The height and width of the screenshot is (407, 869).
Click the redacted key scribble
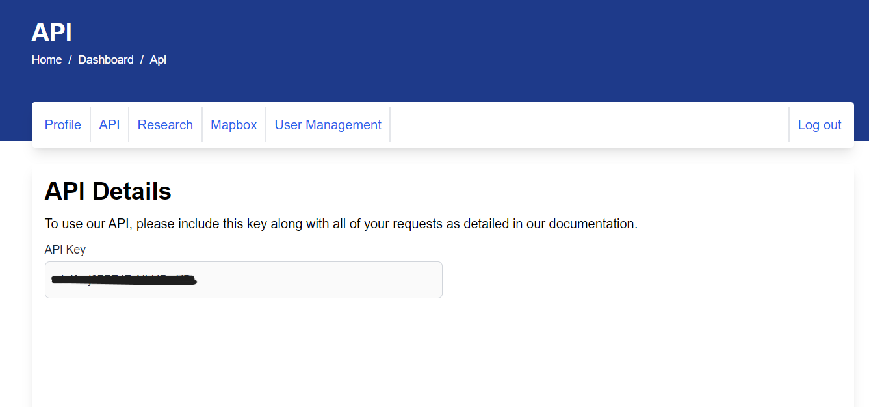click(123, 280)
